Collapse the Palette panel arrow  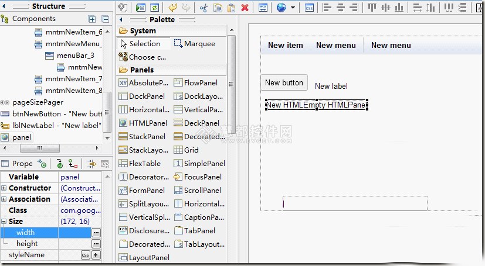point(121,20)
